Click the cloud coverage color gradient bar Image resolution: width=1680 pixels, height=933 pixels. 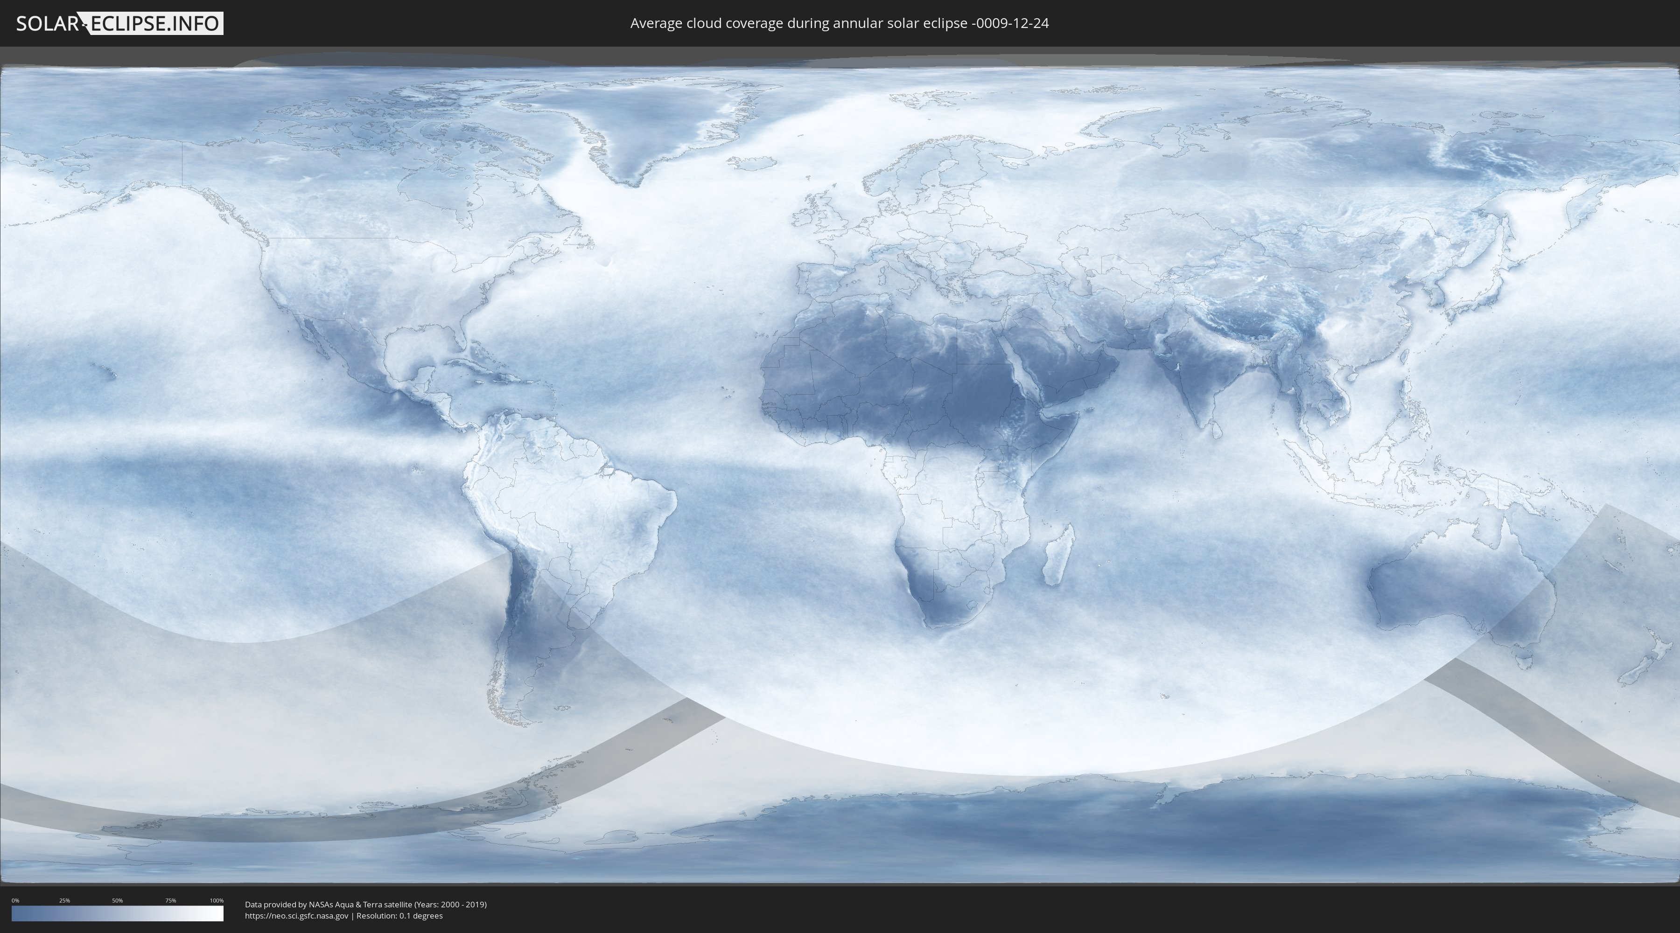(x=118, y=913)
